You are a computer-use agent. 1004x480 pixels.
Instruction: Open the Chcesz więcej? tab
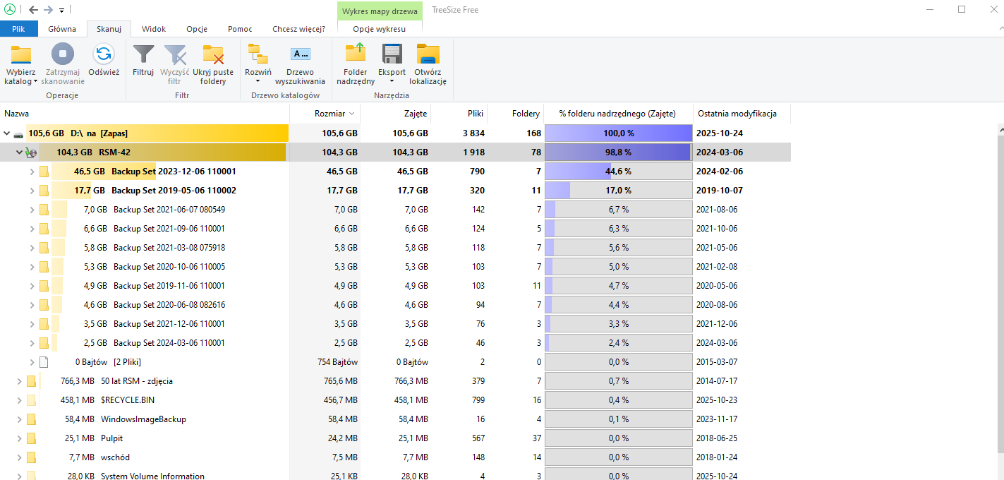tap(299, 29)
